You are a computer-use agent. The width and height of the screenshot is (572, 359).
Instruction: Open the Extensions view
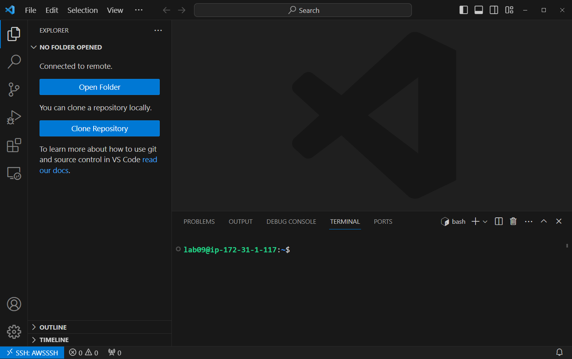coord(14,145)
